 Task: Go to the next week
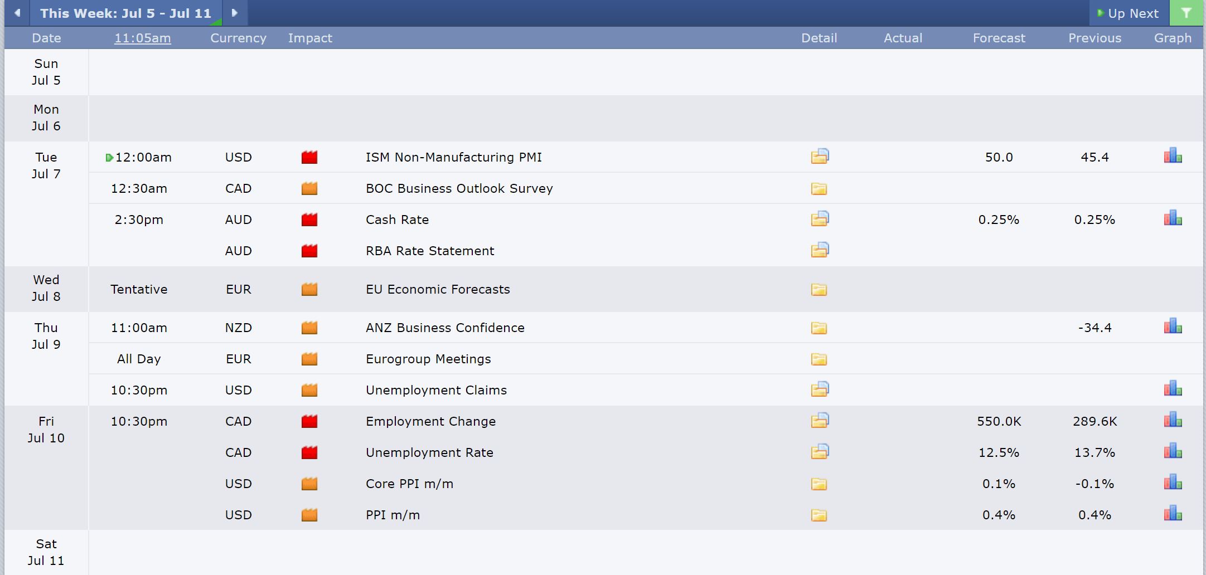pos(235,13)
